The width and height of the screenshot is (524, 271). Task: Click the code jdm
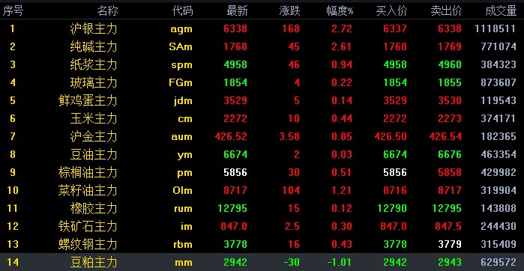pyautogui.click(x=183, y=101)
